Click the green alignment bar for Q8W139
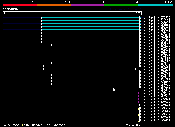175x127 pixels. 101,87
